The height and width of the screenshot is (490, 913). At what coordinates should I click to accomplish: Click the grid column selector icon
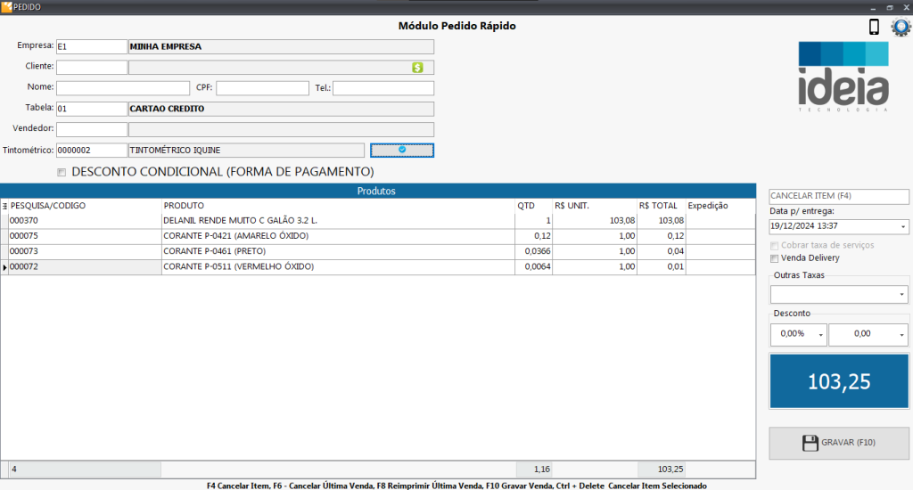coord(4,206)
